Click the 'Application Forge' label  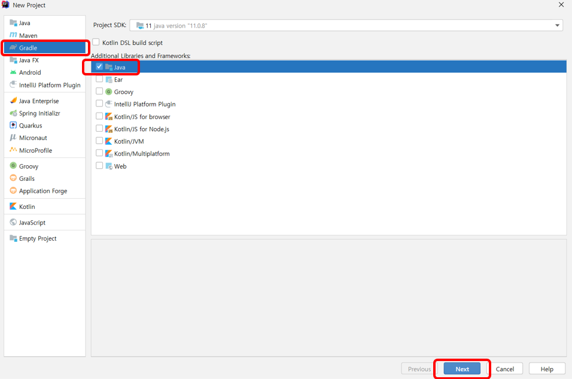pyautogui.click(x=43, y=191)
